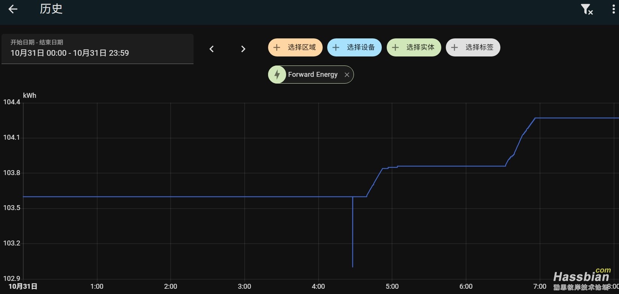Click plus icon on 选择实体 chip
The width and height of the screenshot is (619, 294).
(395, 47)
